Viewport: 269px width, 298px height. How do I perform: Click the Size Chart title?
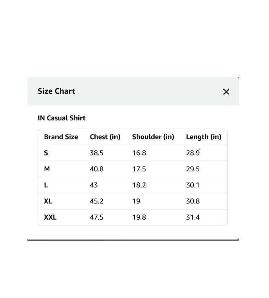[56, 91]
